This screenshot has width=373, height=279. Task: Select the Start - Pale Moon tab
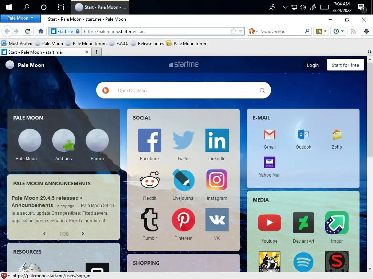point(46,52)
